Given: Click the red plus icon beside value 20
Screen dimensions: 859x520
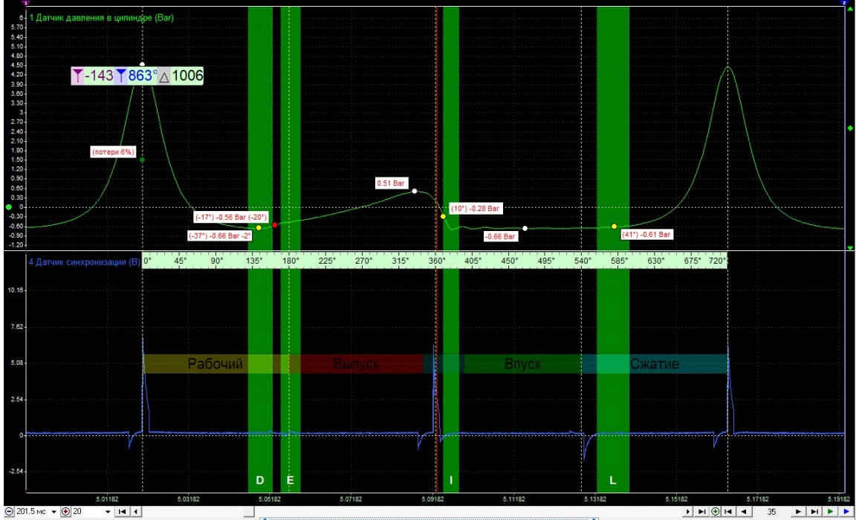Looking at the screenshot, I should [x=66, y=512].
